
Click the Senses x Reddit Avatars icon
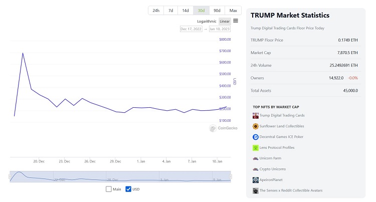pos(255,191)
